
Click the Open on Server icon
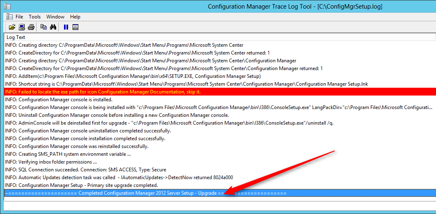tap(22, 27)
